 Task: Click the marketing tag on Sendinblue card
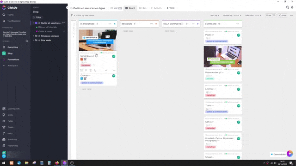tap(86, 65)
